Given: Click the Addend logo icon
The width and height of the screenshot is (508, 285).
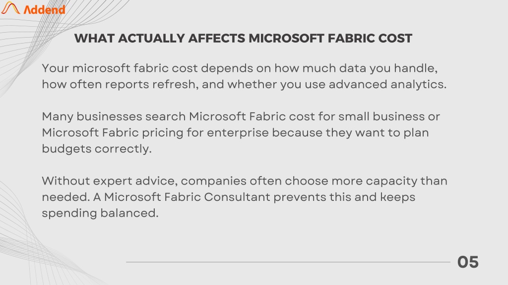Looking at the screenshot, I should click(x=10, y=8).
